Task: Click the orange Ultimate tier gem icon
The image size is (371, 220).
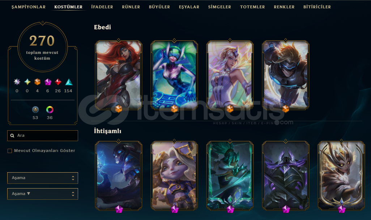Action: click(37, 82)
